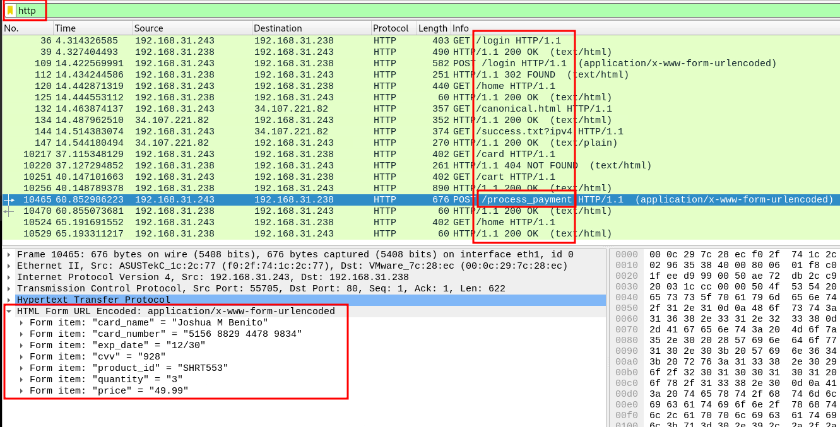Screen dimensions: 840x427
Task: Sort packets by the No. column header
Action: coord(27,28)
